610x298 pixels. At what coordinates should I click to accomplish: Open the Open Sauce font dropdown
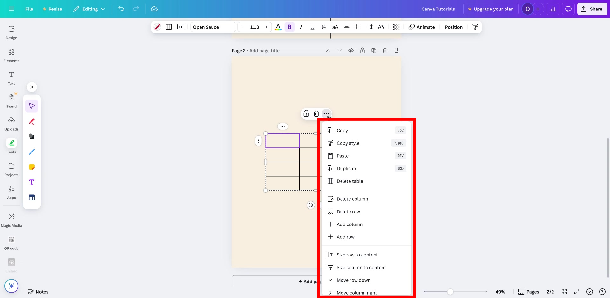pos(213,27)
